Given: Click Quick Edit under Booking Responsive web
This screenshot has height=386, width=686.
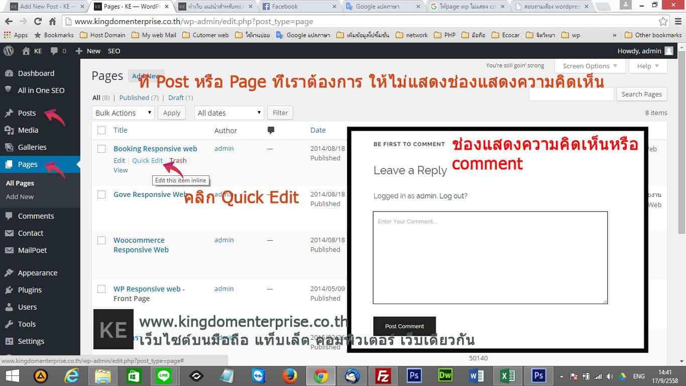Looking at the screenshot, I should (x=147, y=160).
